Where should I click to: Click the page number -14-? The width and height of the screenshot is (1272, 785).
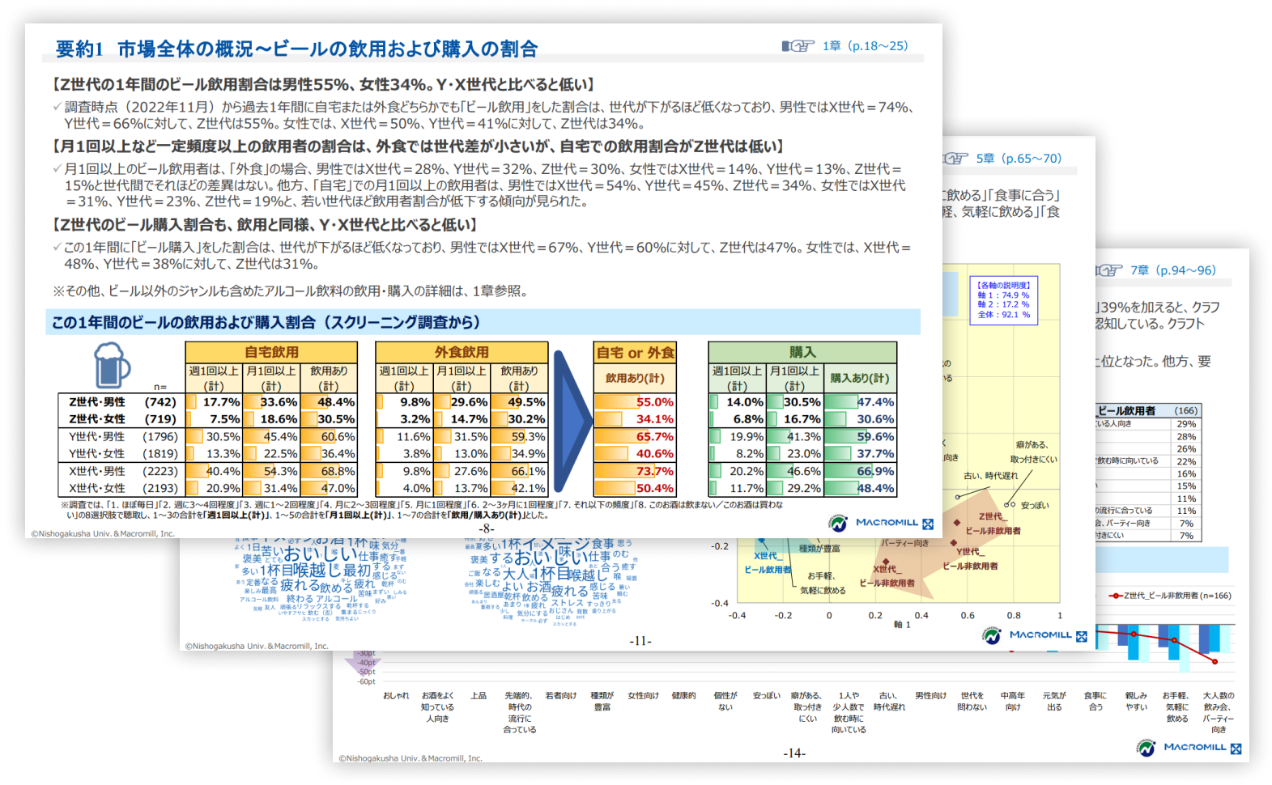[794, 753]
